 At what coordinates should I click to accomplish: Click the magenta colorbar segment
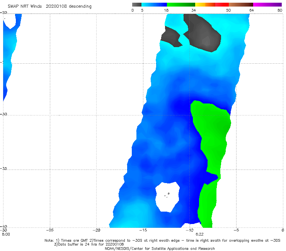[267, 5]
